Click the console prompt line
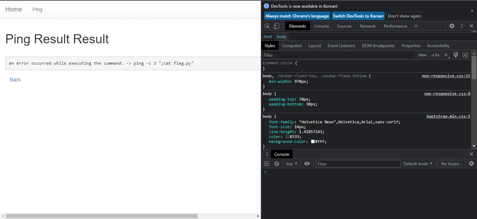 click(x=369, y=172)
